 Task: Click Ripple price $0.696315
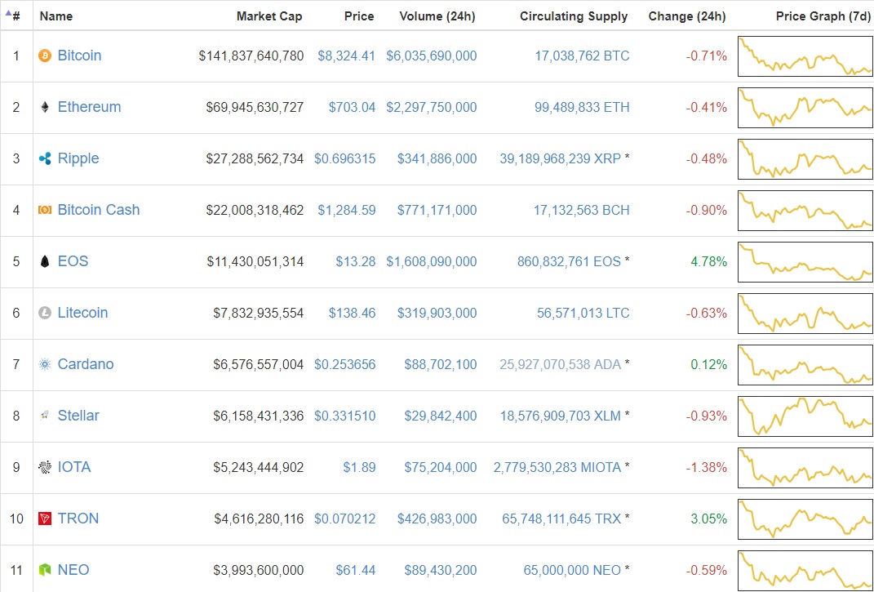345,158
